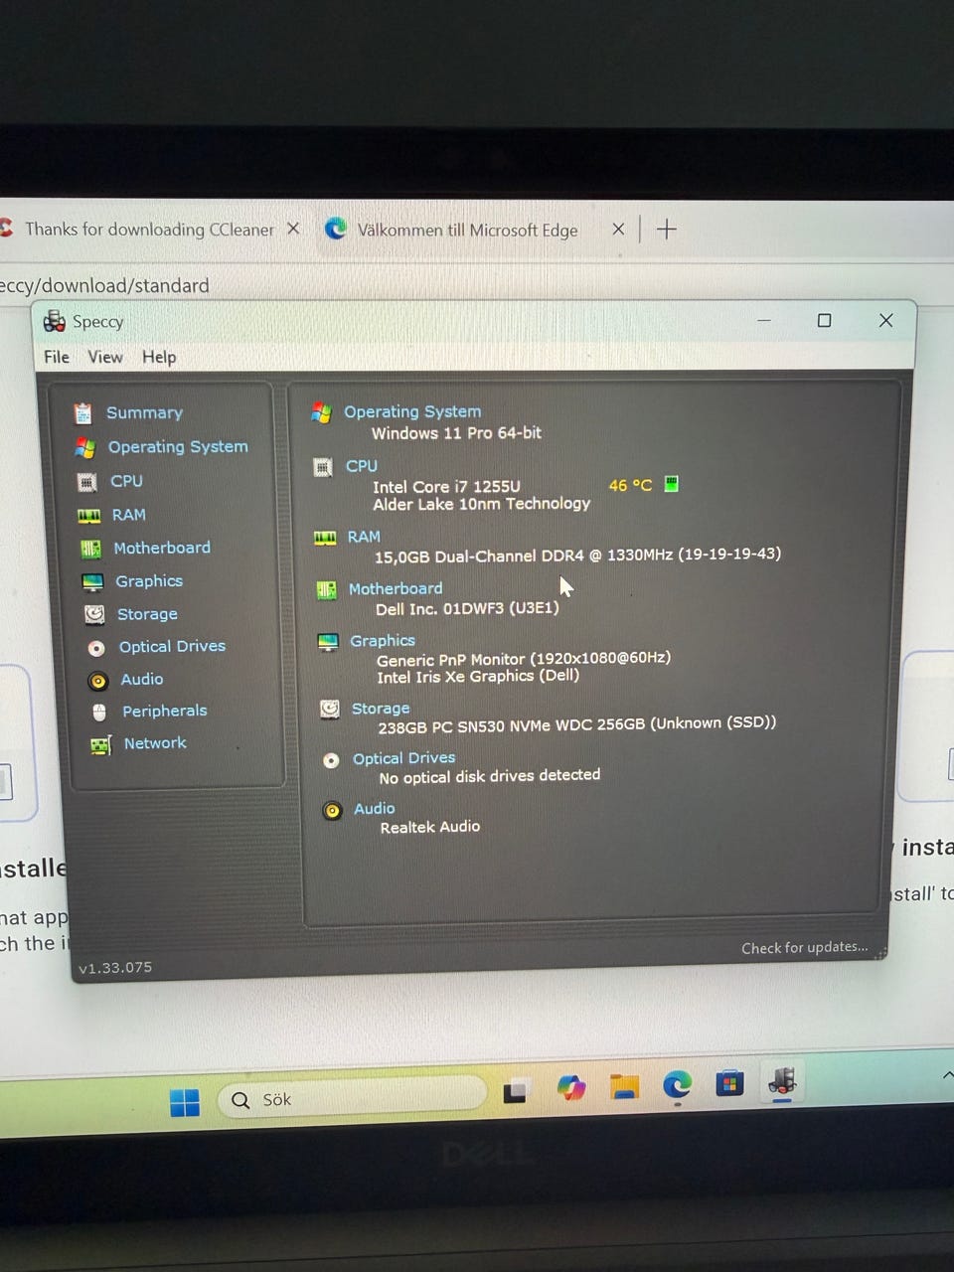
Task: Open the CPU heading in summary
Action: pos(362,466)
